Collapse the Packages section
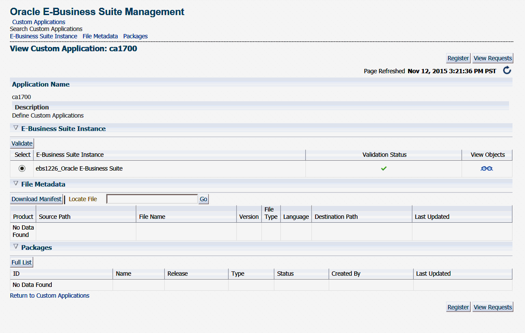Viewport: 525px width, 333px height. 16,247
